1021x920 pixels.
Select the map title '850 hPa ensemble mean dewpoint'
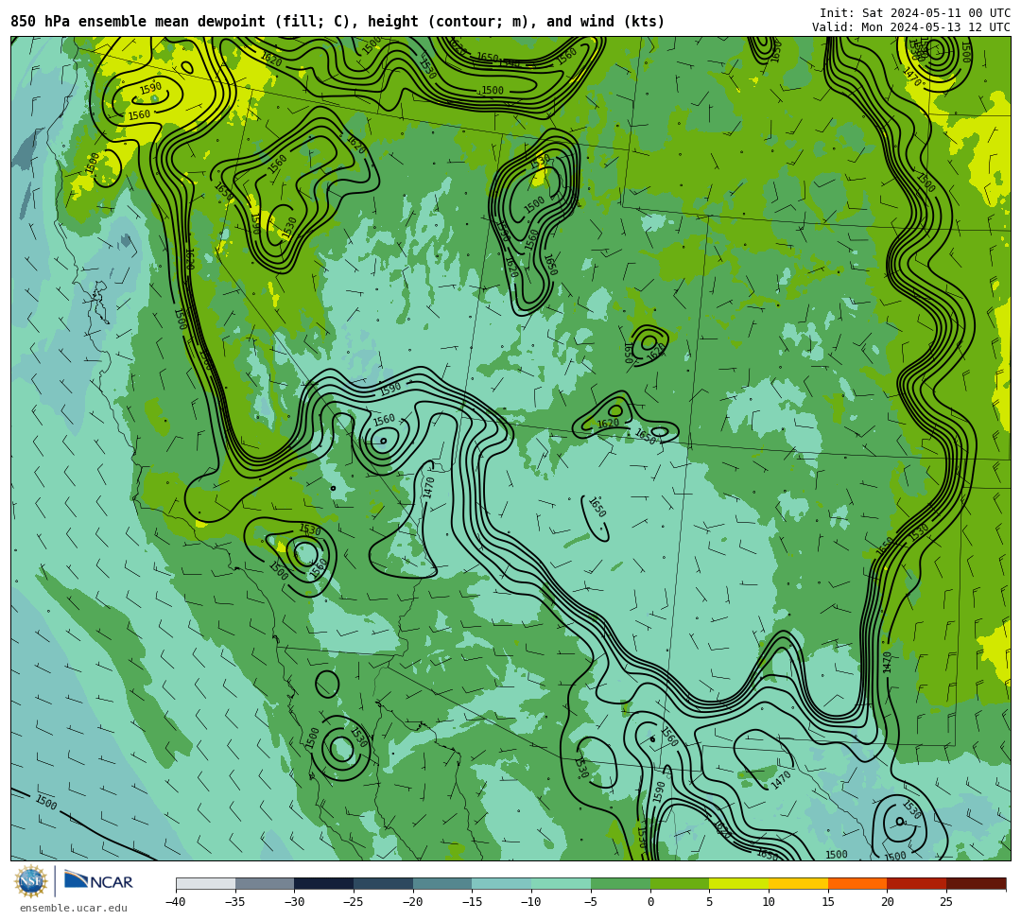pyautogui.click(x=137, y=22)
